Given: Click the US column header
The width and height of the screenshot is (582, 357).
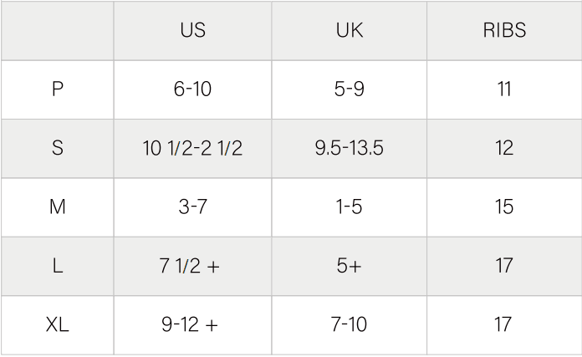Looking at the screenshot, I should (x=192, y=31).
